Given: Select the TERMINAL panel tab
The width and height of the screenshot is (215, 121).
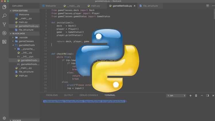Looking at the screenshot, I should 110,95.
